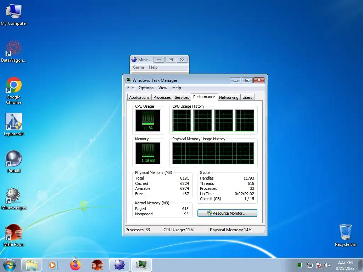
Task: Click the Male Poon taskbar icon
Action: pos(97,265)
